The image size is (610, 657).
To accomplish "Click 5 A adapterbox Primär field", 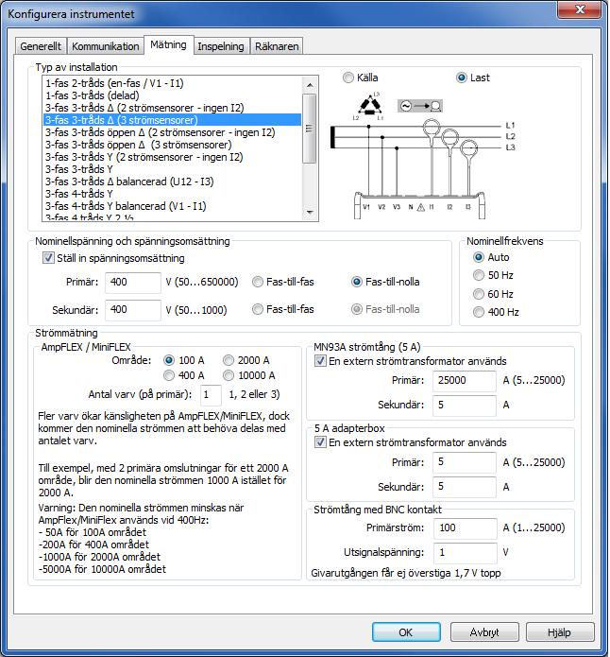I will (465, 462).
